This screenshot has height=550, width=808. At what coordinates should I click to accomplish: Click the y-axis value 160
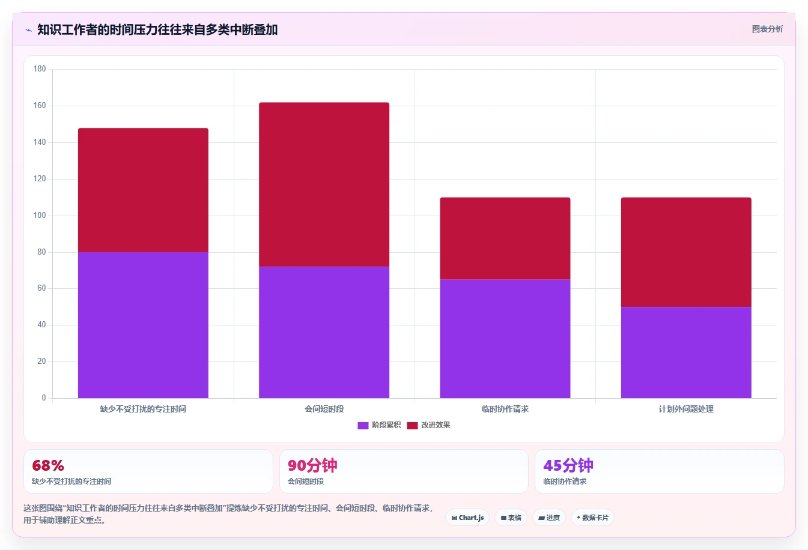(40, 106)
